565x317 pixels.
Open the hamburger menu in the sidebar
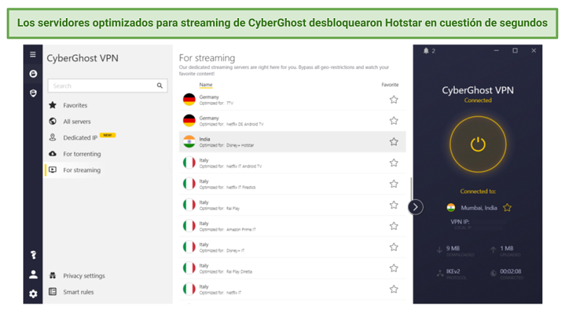pos(33,55)
